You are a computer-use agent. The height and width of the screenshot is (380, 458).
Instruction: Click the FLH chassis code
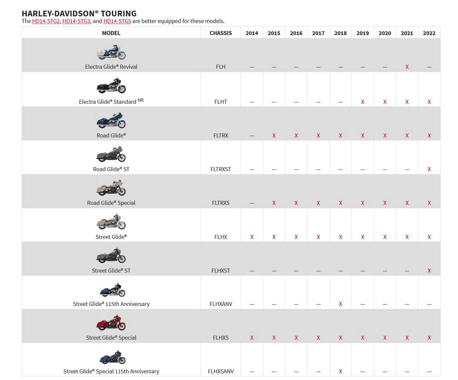[221, 67]
